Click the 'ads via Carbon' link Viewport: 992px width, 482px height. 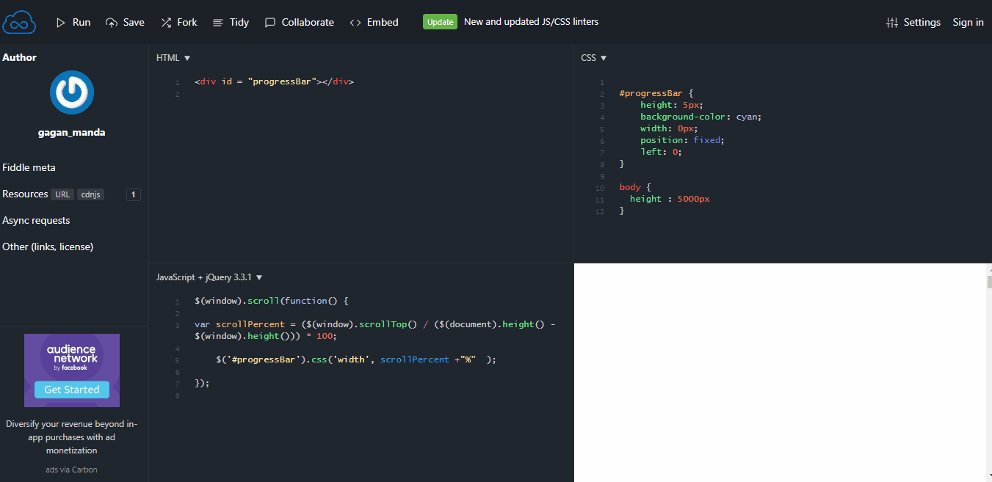(x=72, y=470)
